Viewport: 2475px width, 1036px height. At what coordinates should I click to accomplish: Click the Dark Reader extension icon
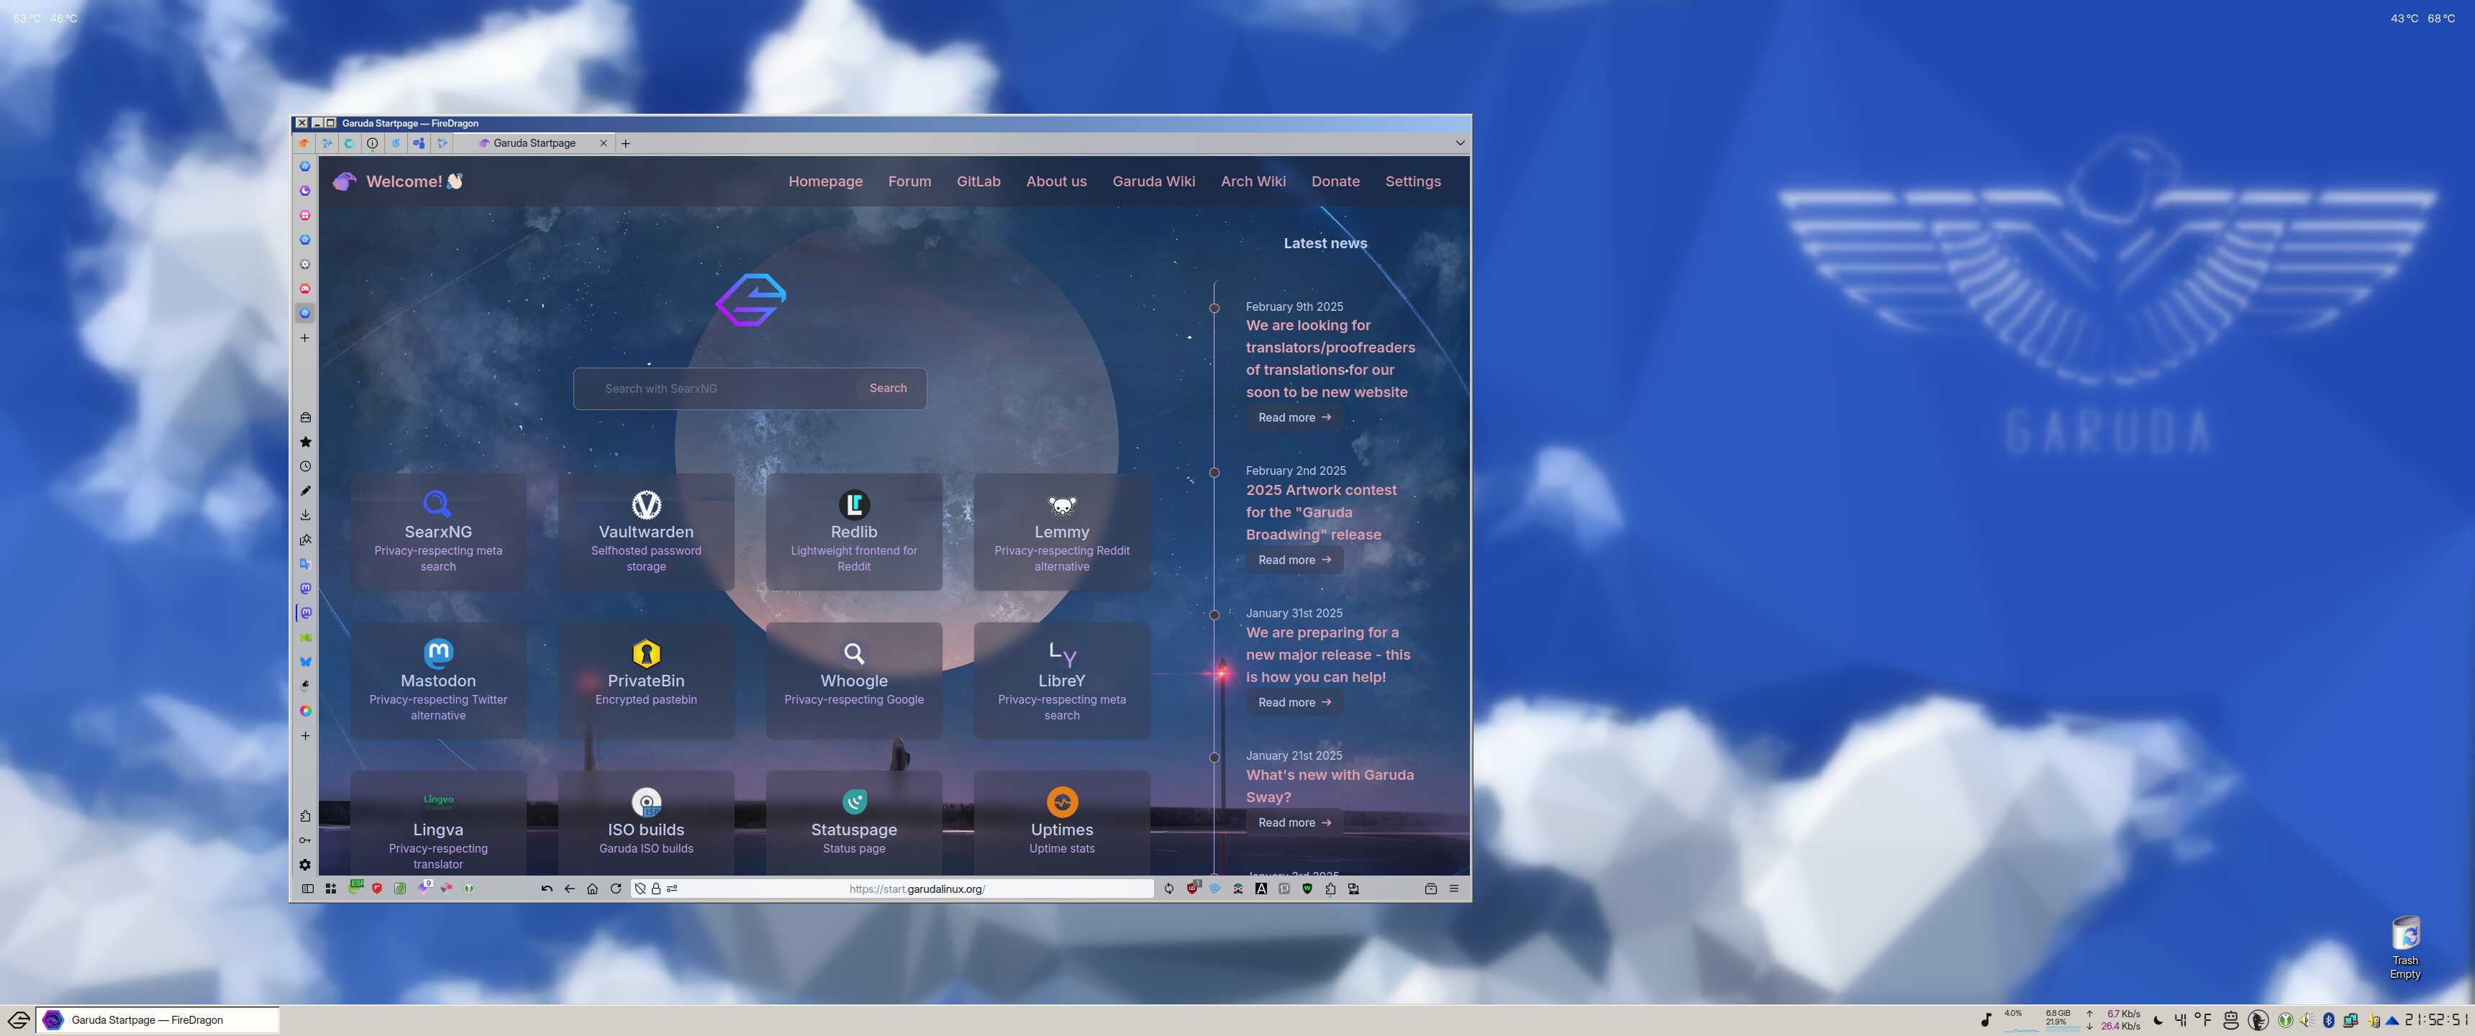click(1238, 889)
